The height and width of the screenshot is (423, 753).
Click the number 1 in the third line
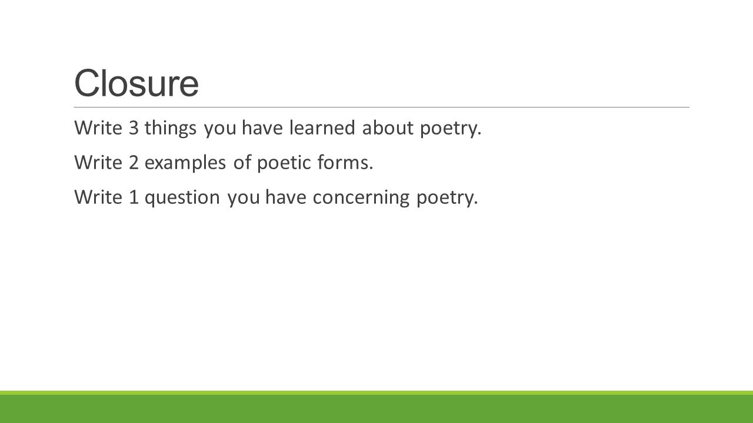point(134,197)
